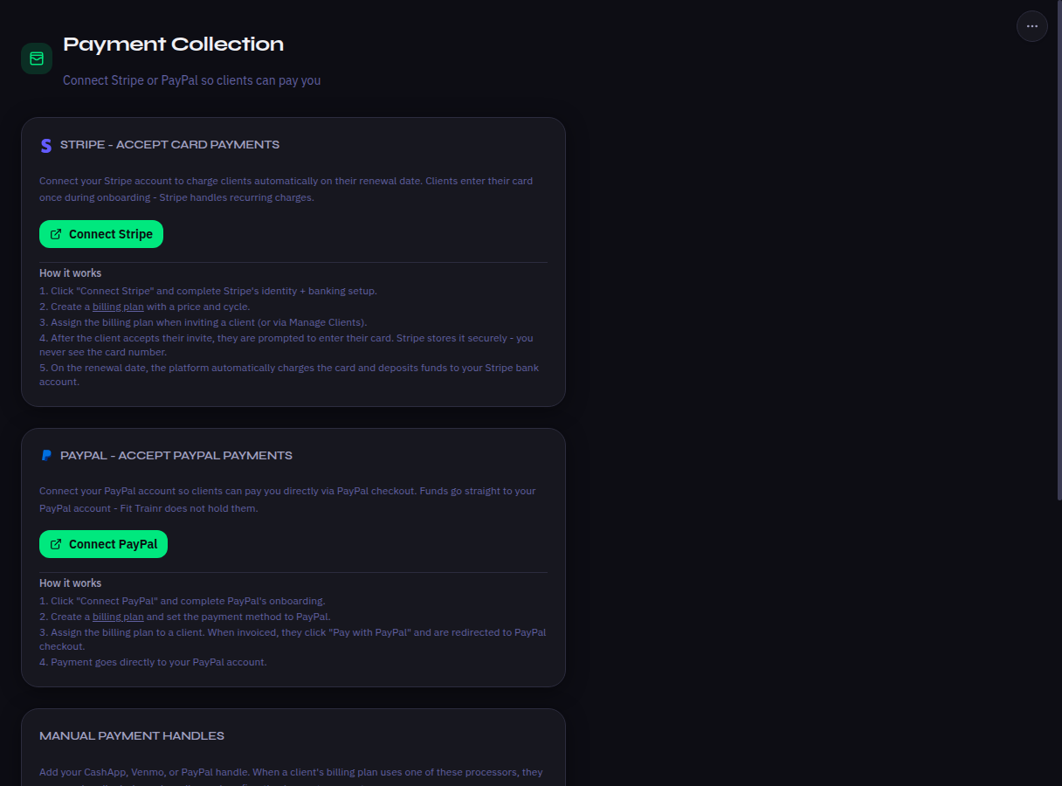Open billing plan link in Stripe steps

point(118,307)
